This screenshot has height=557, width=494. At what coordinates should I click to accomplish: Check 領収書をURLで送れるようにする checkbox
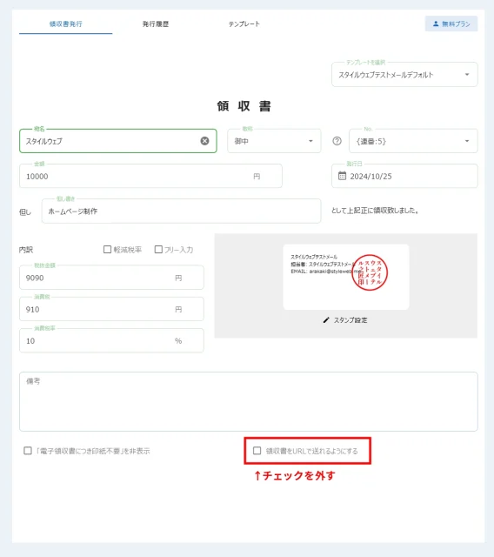pyautogui.click(x=257, y=451)
